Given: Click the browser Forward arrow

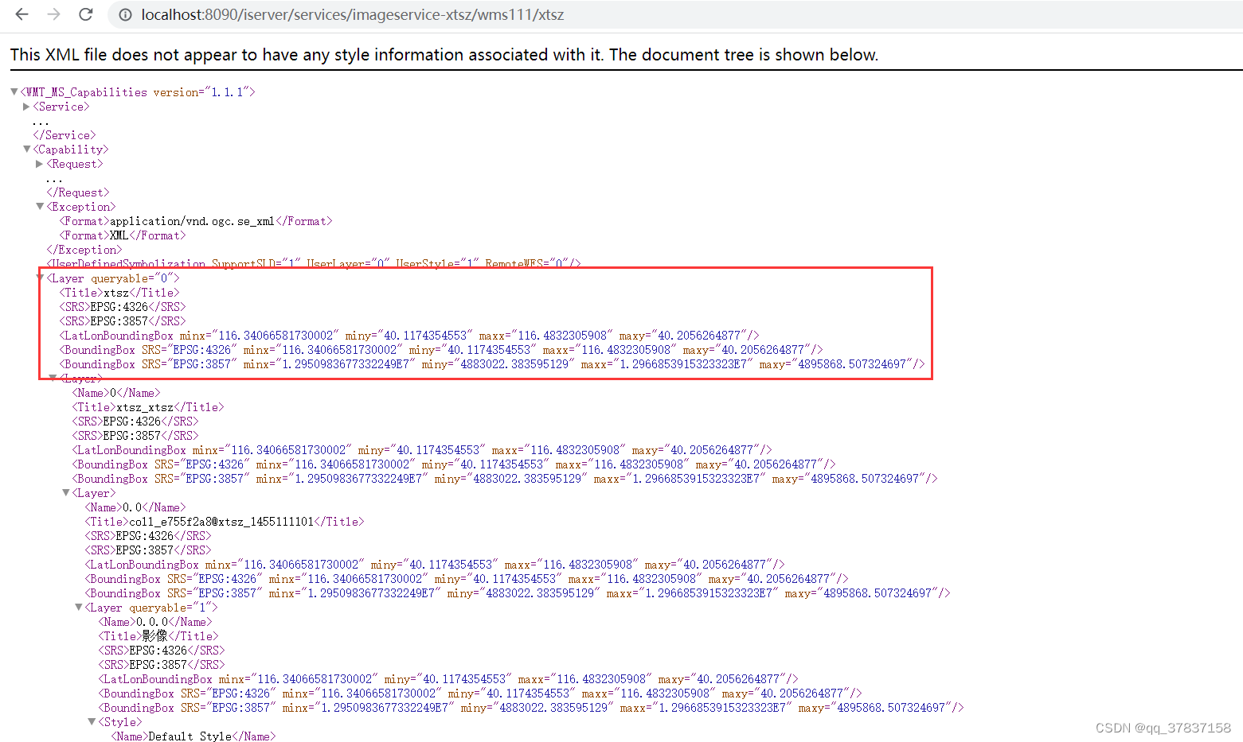Looking at the screenshot, I should pos(53,14).
